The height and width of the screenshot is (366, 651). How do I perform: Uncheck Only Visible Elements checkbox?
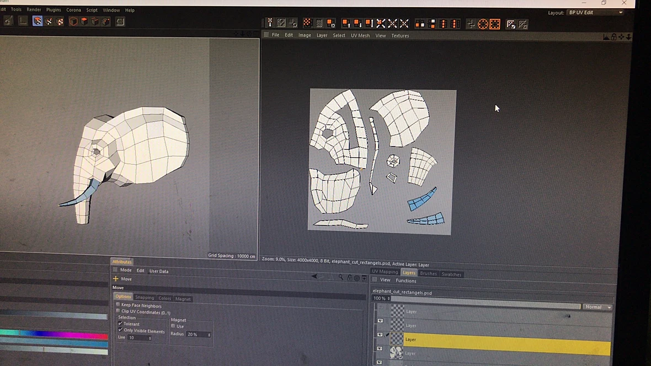(x=120, y=330)
